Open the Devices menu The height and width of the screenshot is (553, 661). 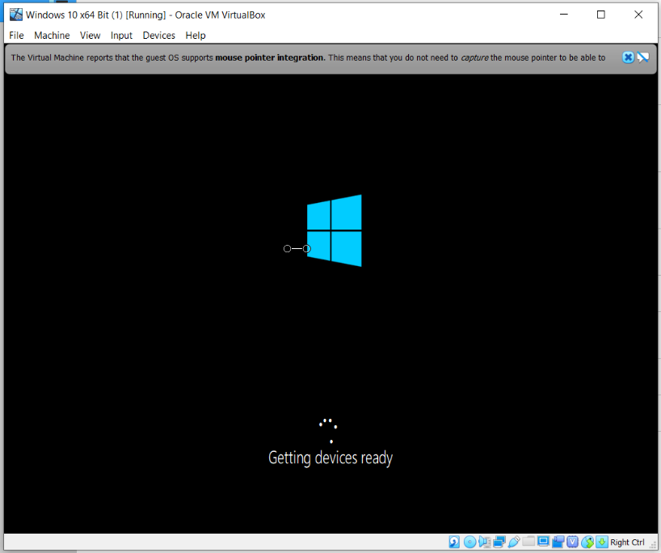[x=159, y=36]
